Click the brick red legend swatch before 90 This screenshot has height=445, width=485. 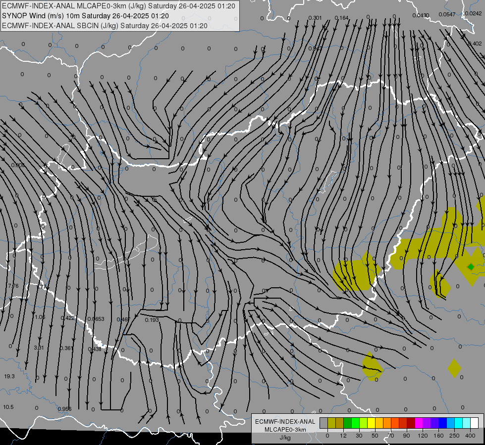pos(403,423)
